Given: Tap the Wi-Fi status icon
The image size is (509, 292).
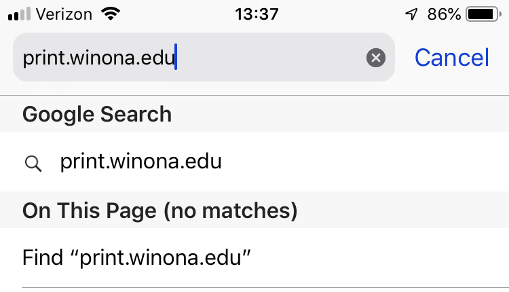Looking at the screenshot, I should point(109,13).
